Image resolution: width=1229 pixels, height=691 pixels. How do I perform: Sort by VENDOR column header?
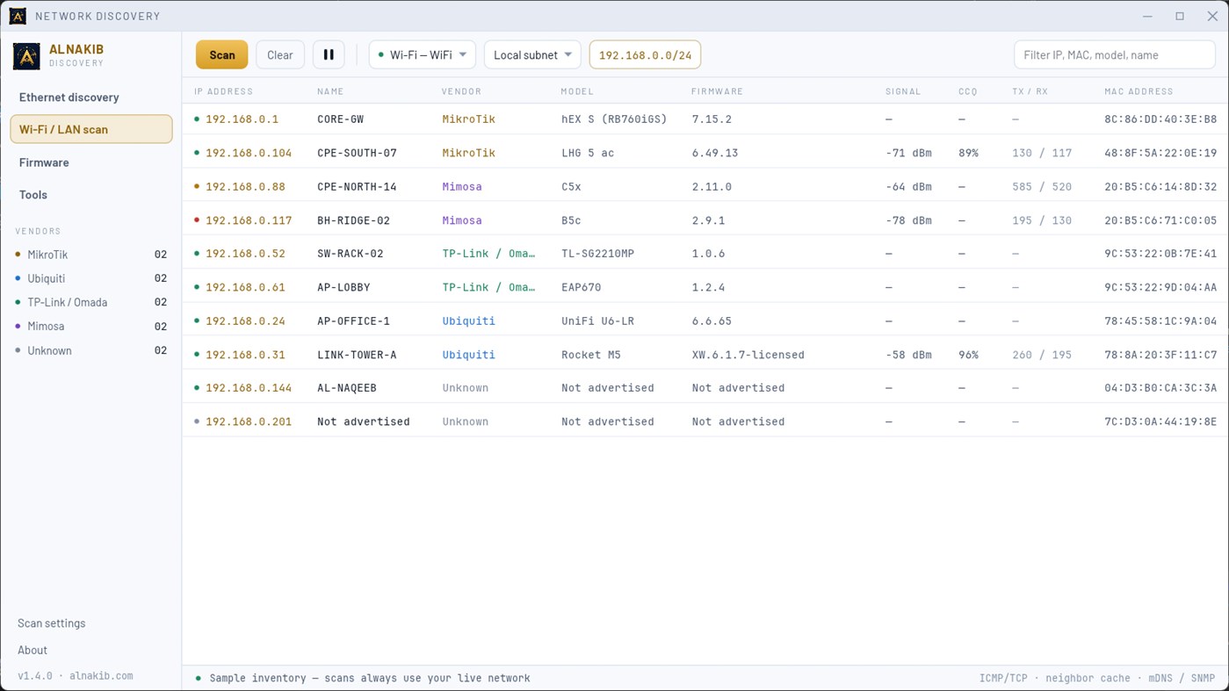pyautogui.click(x=461, y=91)
